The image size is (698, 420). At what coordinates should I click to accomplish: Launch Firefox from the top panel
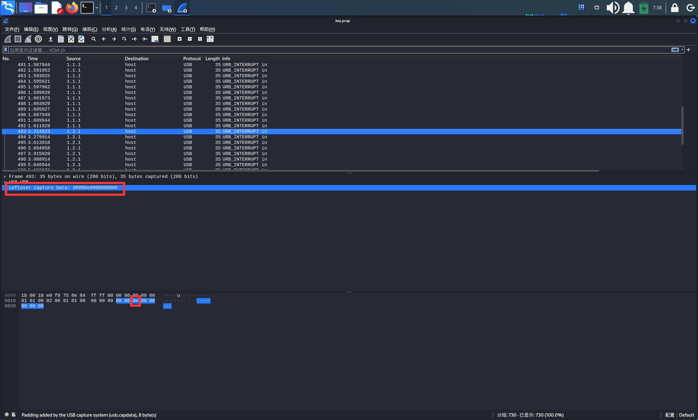(72, 8)
